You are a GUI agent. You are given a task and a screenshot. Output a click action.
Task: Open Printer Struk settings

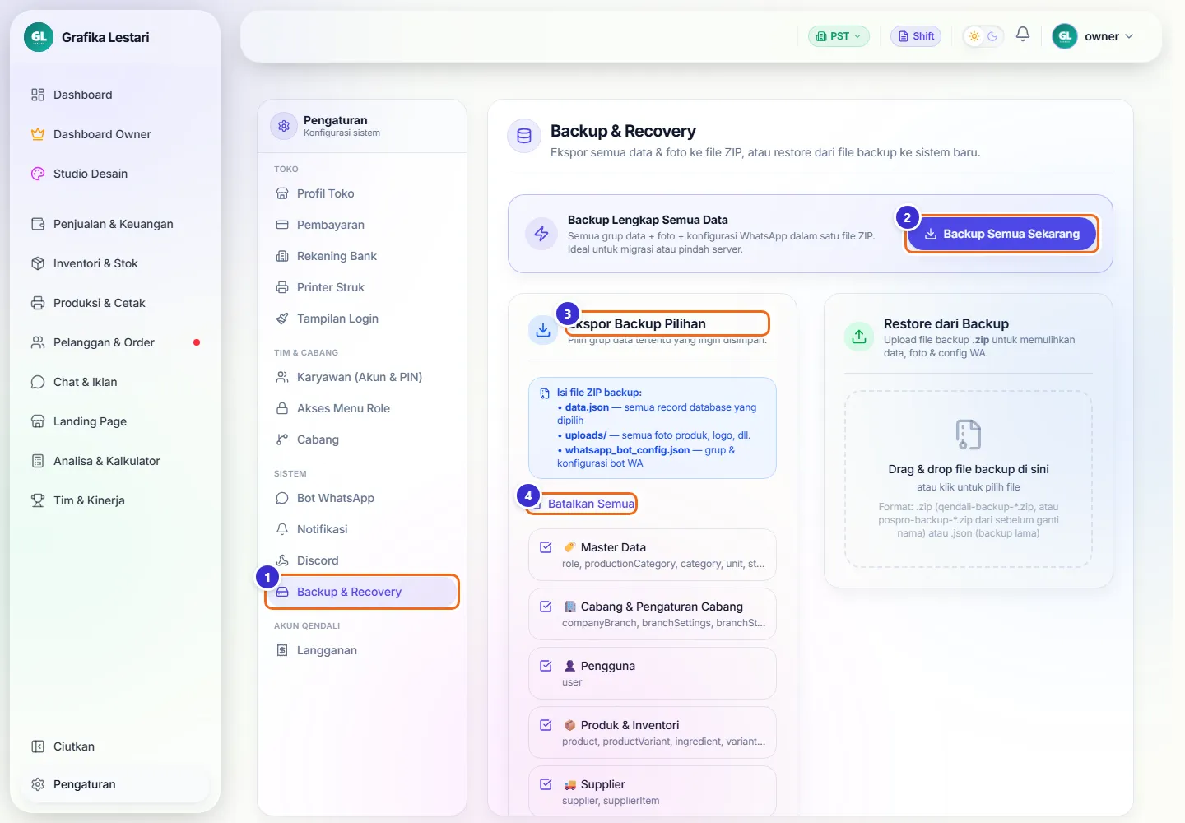click(x=362, y=287)
